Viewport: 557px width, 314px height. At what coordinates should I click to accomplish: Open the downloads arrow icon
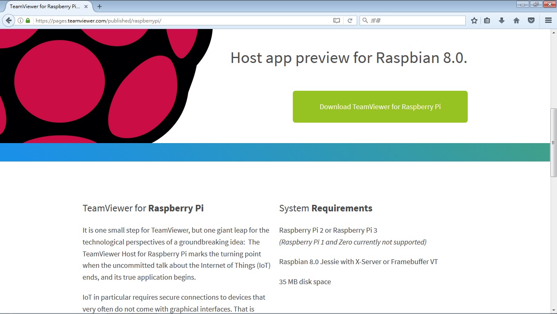coord(502,20)
